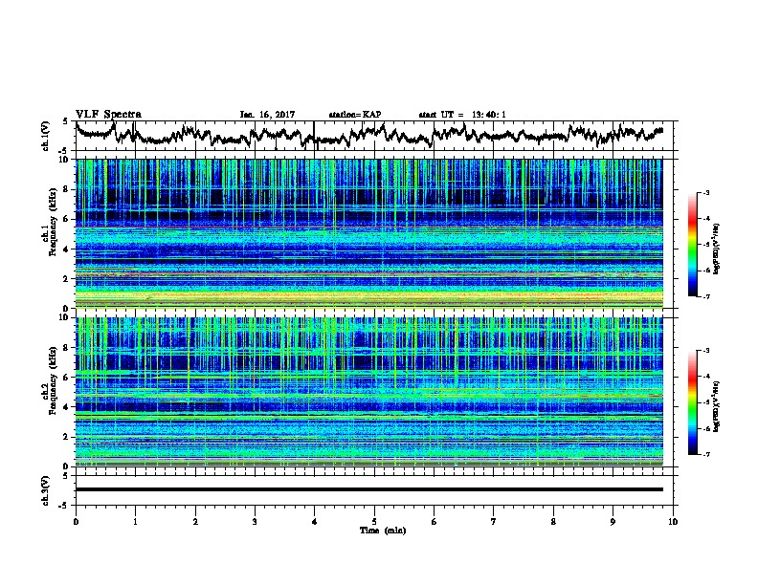Click the "-7" label on ch.1 color bar
The image size is (758, 585).
[x=706, y=296]
